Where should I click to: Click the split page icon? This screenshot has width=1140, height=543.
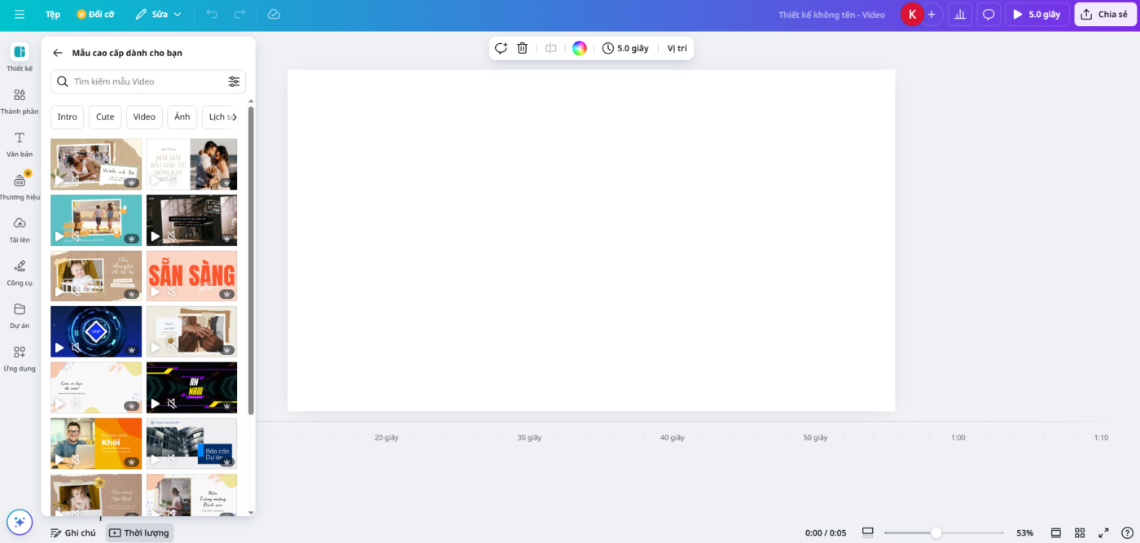click(x=551, y=48)
